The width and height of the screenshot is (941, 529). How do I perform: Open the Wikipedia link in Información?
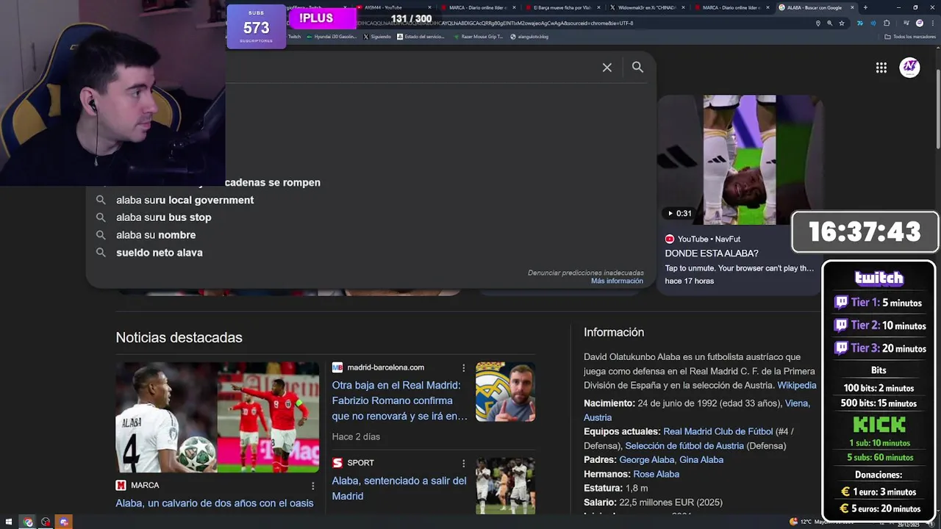pyautogui.click(x=797, y=385)
